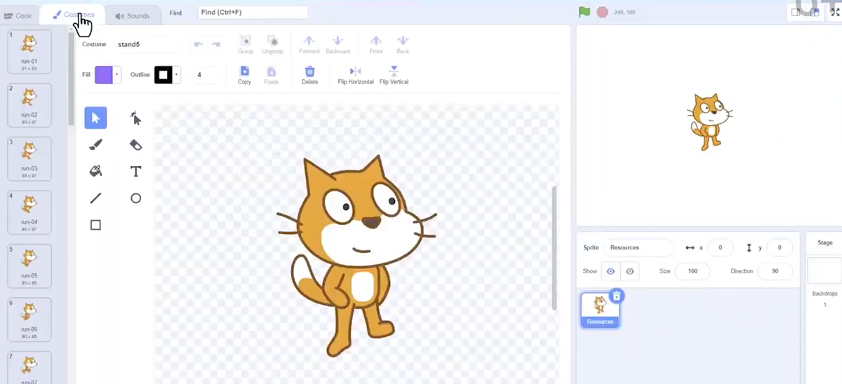
Task: Open the Fill color dropdown arrow
Action: click(x=117, y=74)
